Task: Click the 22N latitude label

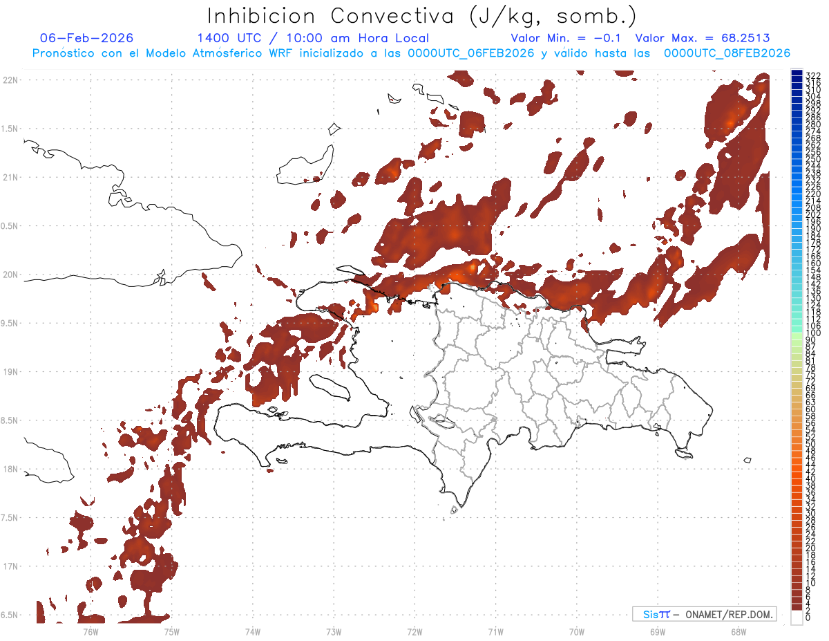Action: pyautogui.click(x=10, y=80)
